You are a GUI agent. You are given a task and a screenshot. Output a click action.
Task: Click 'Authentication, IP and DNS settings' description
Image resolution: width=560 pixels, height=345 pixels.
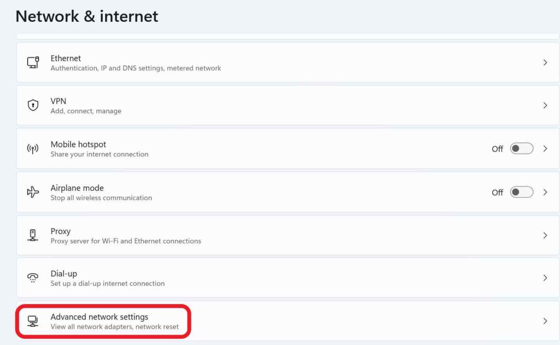click(136, 68)
